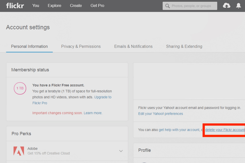
Task: Click 'You have a Flickr Free account.' text
Action: click(x=58, y=85)
